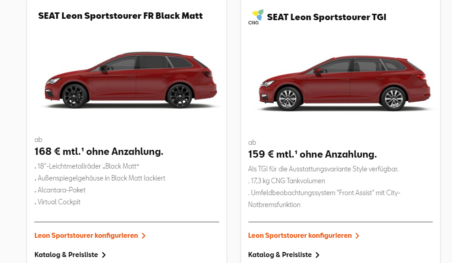Click chevron next to left Leon Sportstourer konfigurieren
Screen dimensions: 452x263
(144, 236)
